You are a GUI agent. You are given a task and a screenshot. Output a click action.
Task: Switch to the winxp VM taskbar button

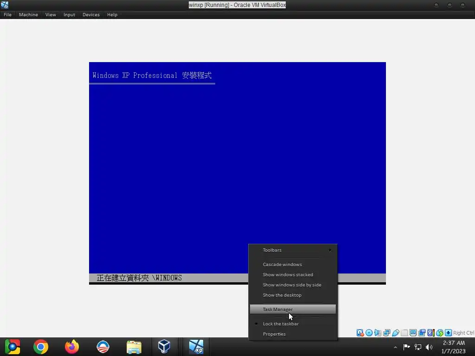(x=196, y=347)
